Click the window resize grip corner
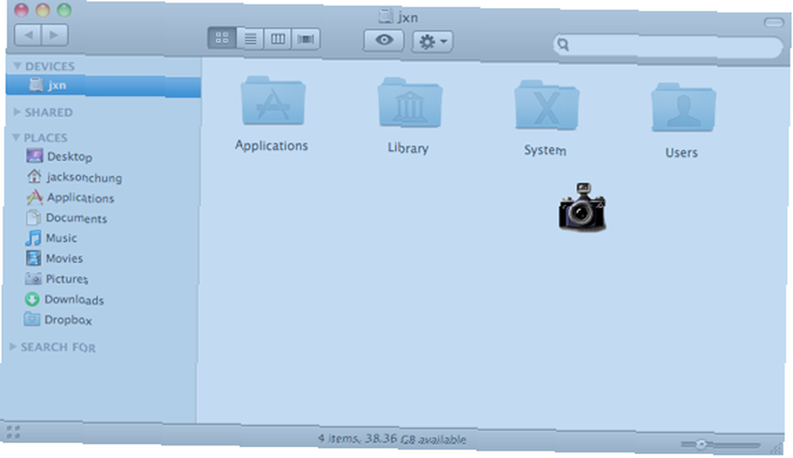Screen dimensions: 793x458 776,448
